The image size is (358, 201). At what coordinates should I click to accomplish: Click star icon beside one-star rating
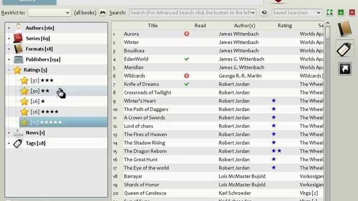24,102
